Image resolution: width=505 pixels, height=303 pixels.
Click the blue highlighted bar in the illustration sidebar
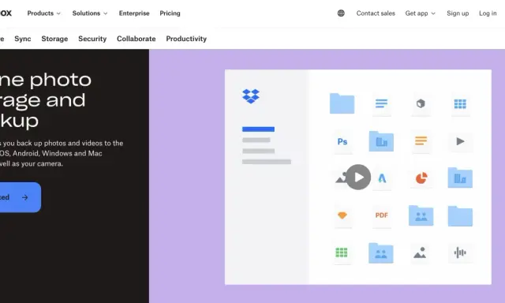[x=258, y=129]
